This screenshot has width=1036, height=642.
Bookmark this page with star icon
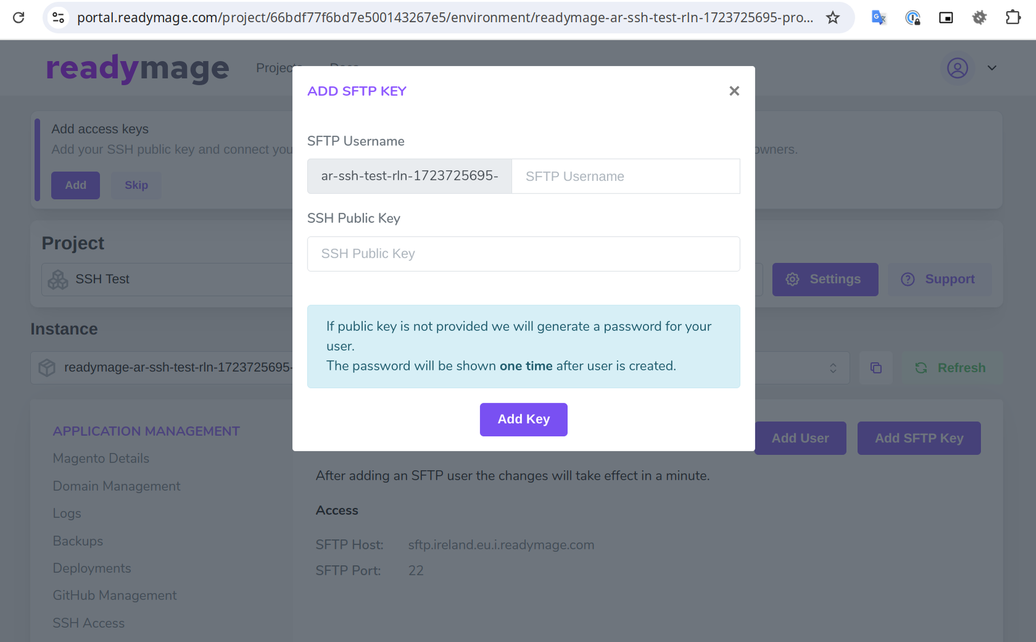(832, 18)
